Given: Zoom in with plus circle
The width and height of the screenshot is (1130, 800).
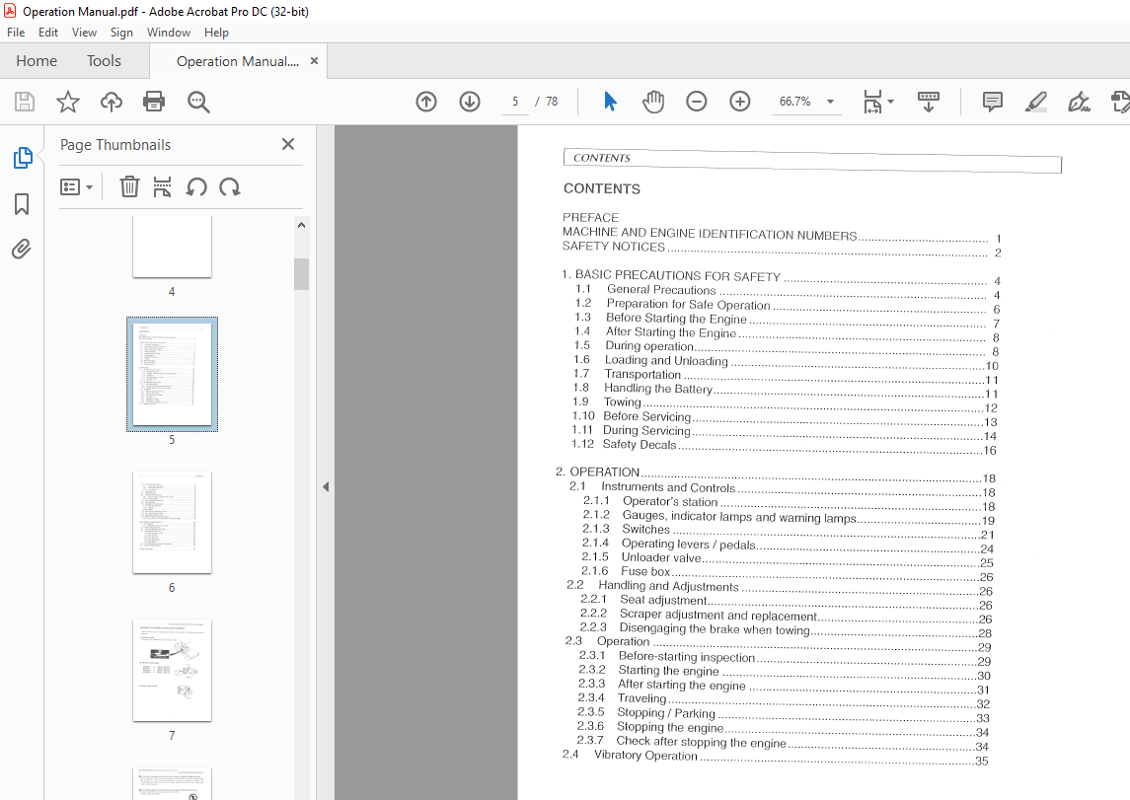Looking at the screenshot, I should [740, 102].
